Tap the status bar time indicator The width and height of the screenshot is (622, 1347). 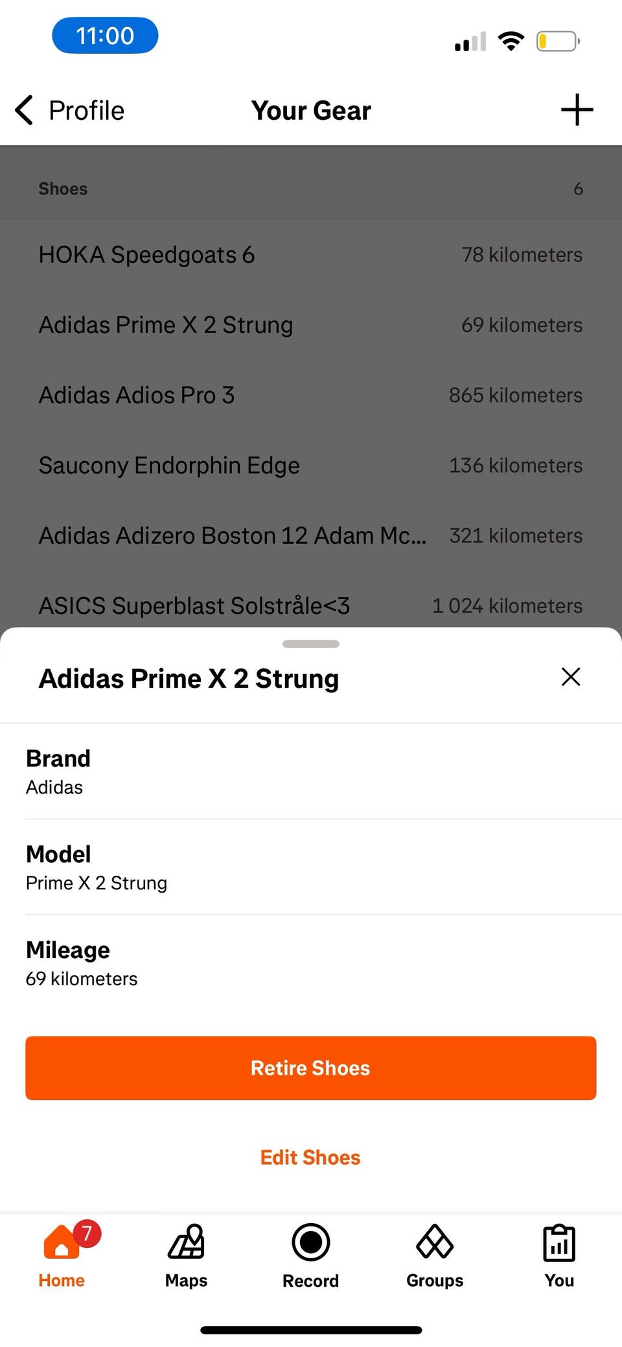105,36
